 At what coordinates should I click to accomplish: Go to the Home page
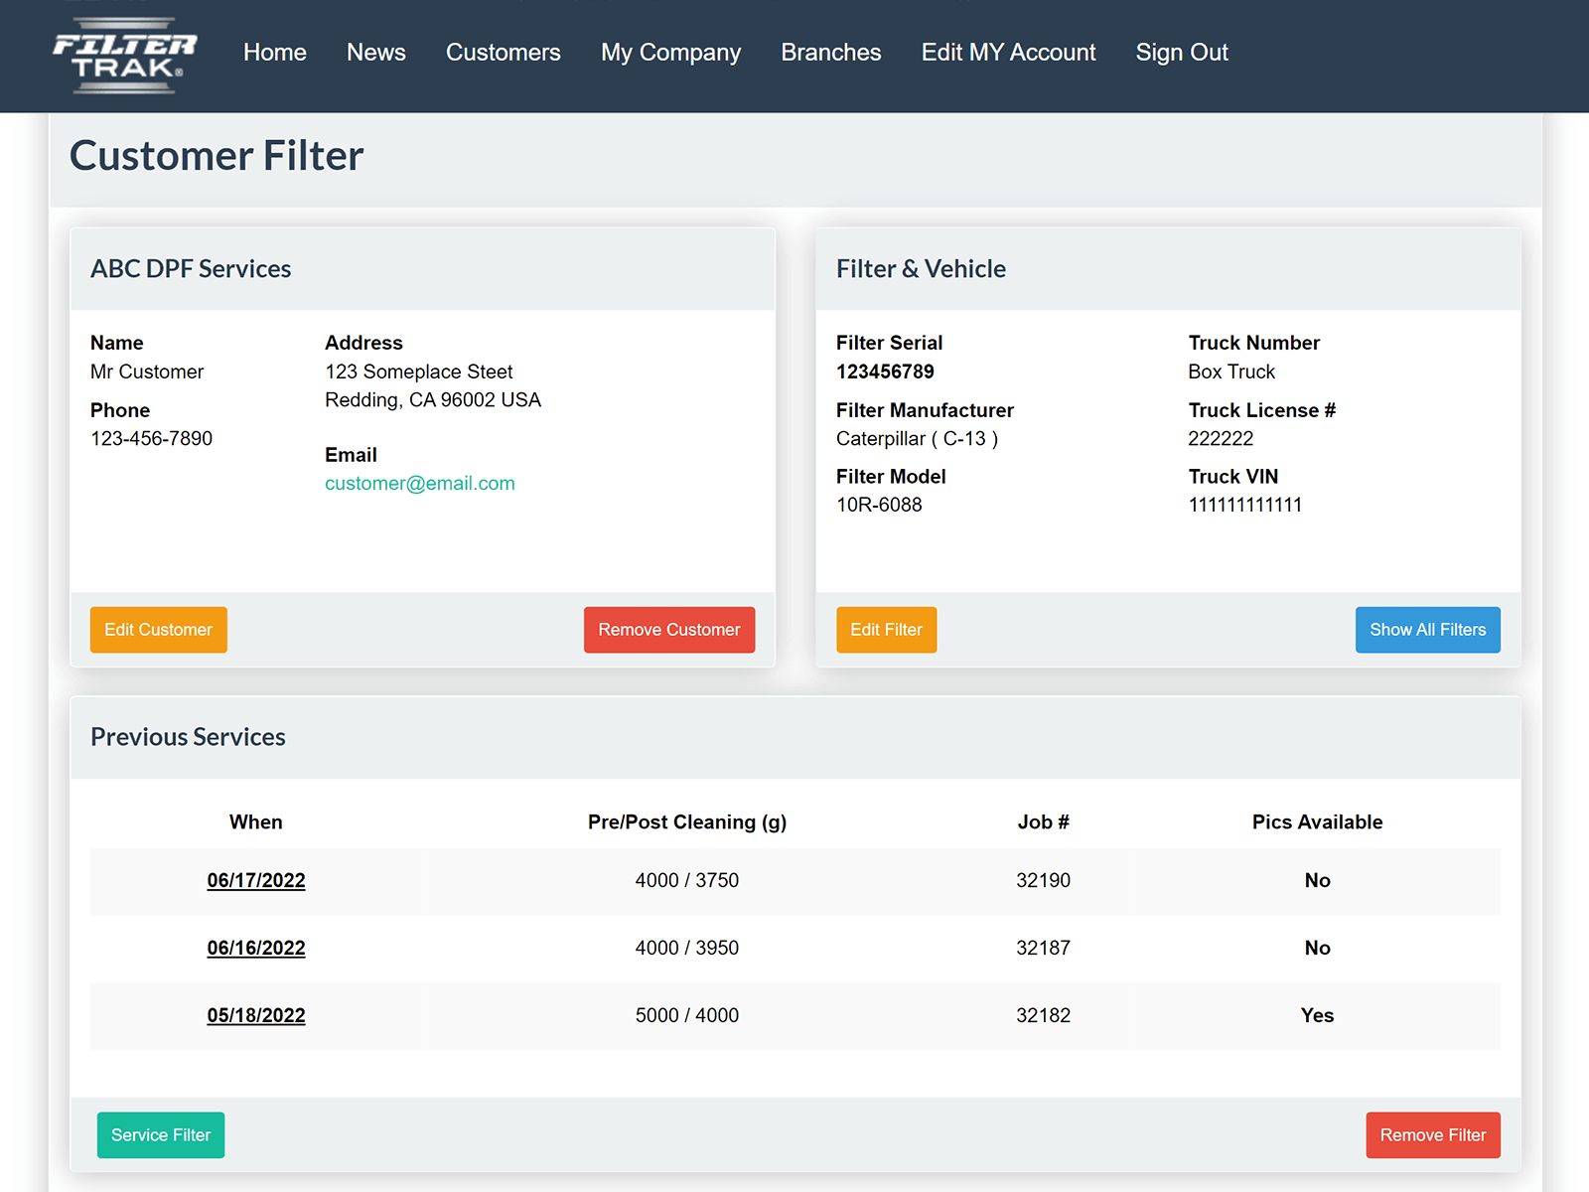[x=275, y=53]
